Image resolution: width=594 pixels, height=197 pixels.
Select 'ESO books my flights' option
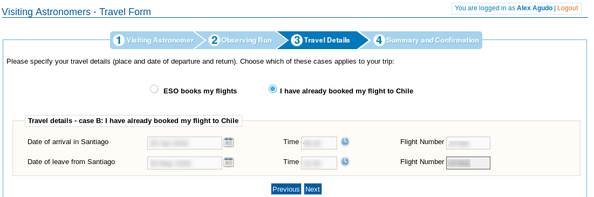[154, 89]
